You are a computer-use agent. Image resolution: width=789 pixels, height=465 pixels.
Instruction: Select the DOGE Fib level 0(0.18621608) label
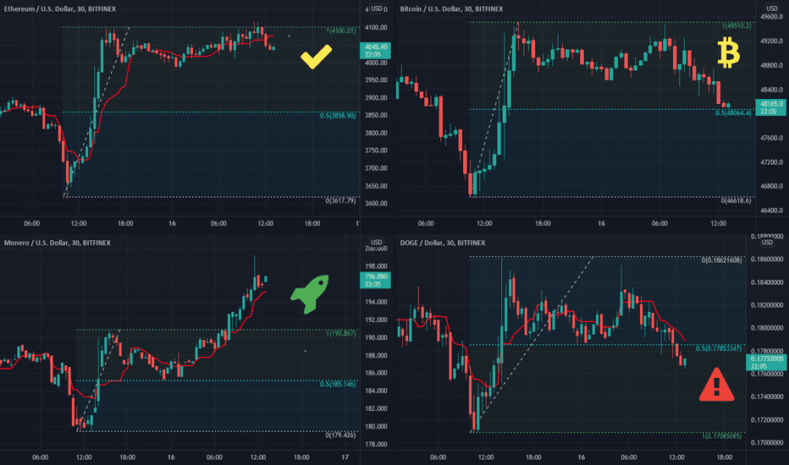coord(721,260)
